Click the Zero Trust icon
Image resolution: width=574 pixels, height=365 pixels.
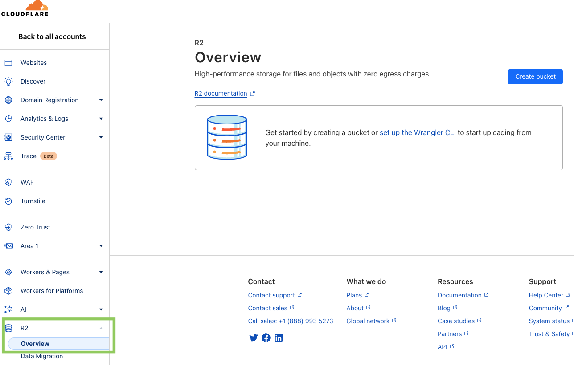[x=8, y=227]
